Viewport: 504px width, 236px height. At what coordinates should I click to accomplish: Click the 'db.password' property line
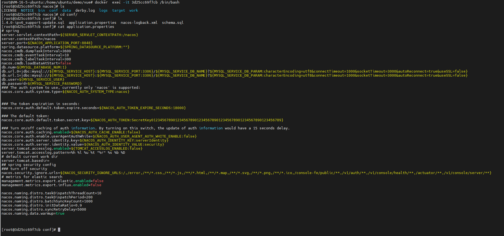click(42, 84)
